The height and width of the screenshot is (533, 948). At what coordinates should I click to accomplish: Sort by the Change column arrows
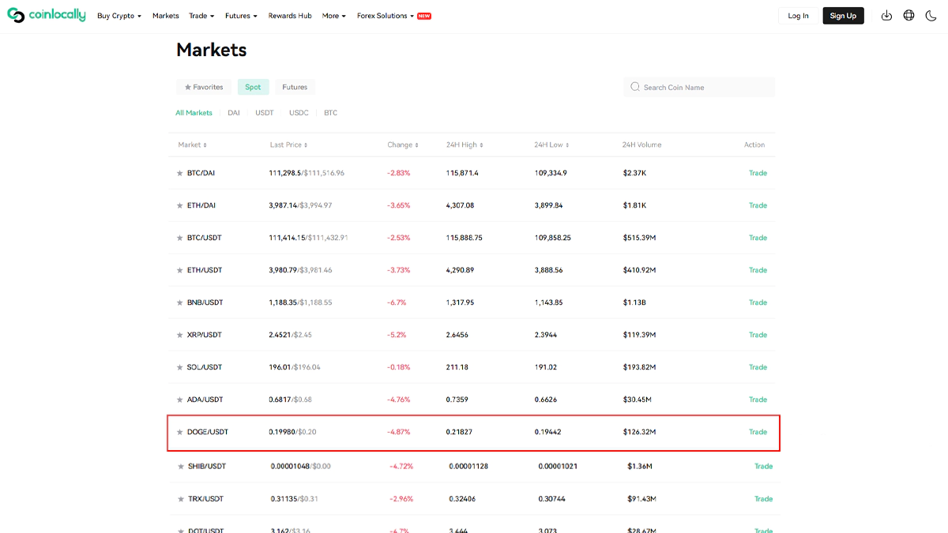(416, 145)
